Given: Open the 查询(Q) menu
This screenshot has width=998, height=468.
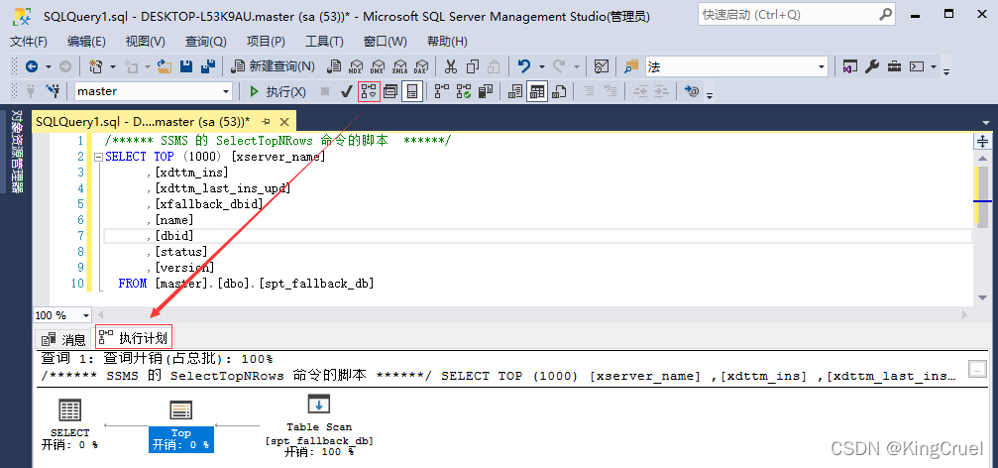Looking at the screenshot, I should coord(205,42).
